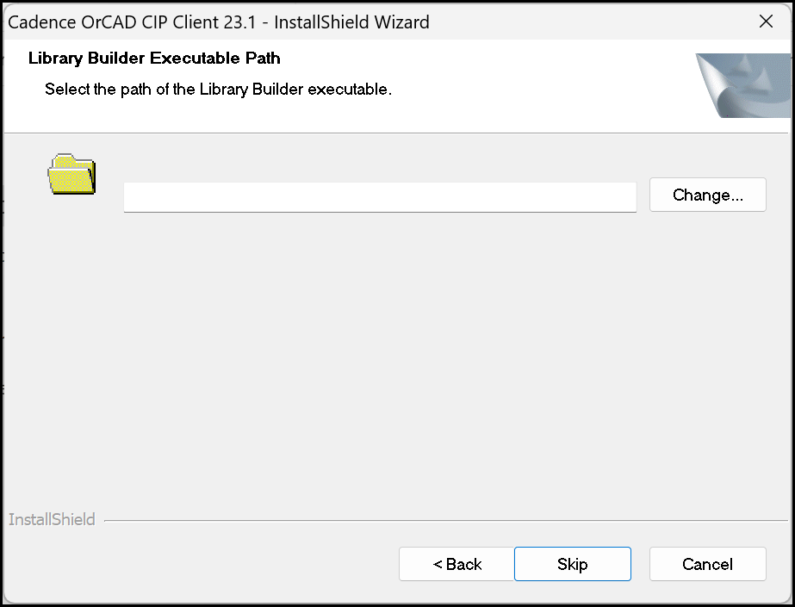Image resolution: width=795 pixels, height=607 pixels.
Task: Click the executable path input field
Action: 380,197
